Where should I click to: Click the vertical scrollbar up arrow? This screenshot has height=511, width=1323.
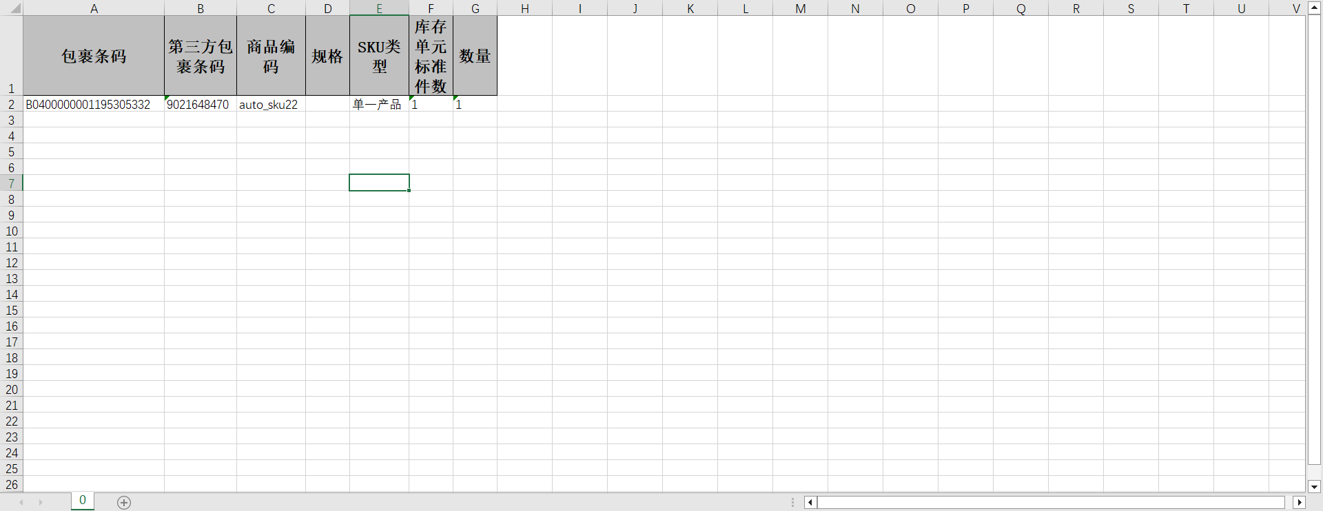(x=1314, y=7)
